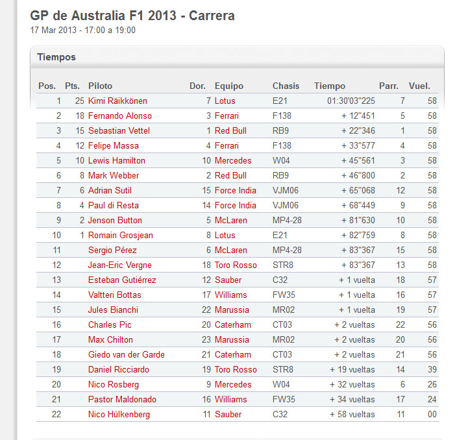Open Kimi Räikkönen driver link
Viewport: 455px width, 440px height.
pyautogui.click(x=117, y=101)
